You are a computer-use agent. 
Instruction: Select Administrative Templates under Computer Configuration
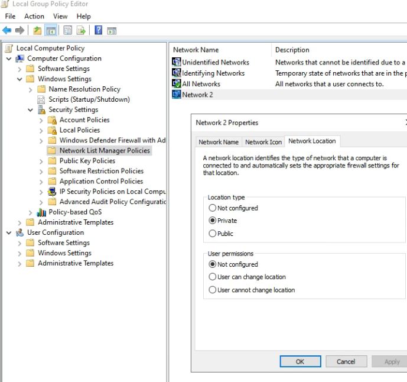point(76,222)
